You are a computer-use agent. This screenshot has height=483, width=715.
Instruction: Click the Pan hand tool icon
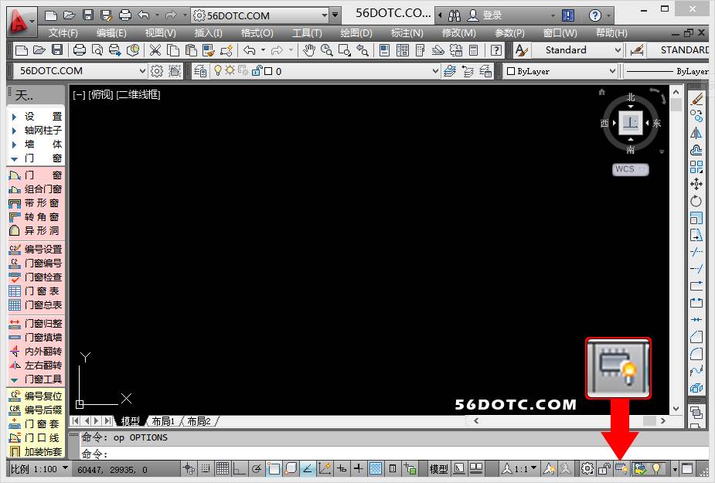click(309, 50)
